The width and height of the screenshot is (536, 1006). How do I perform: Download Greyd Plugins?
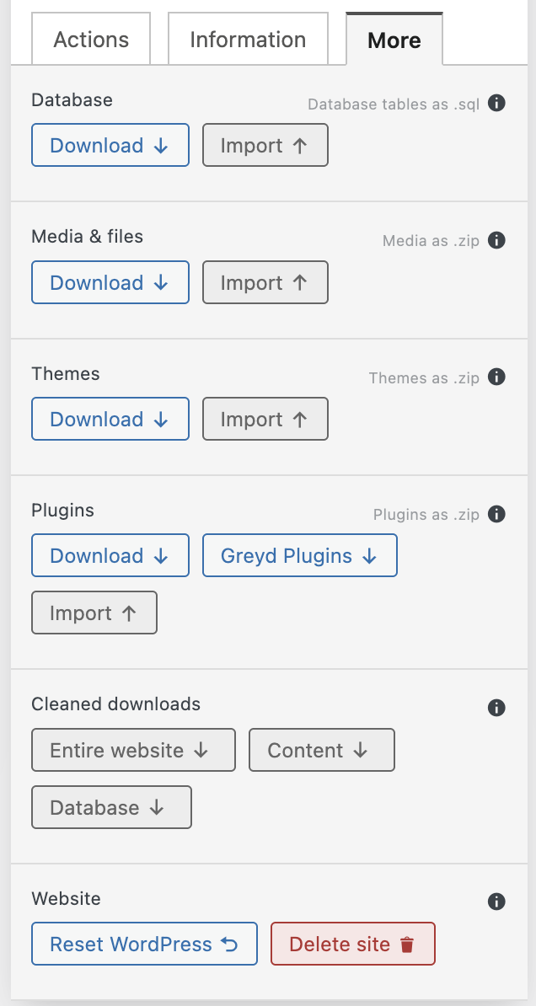tap(299, 556)
